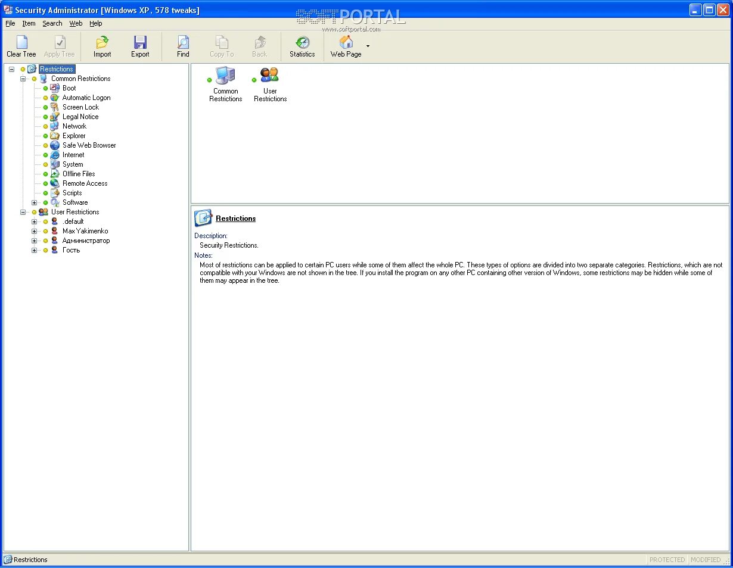Toggle the status dot beside Legal Notice

coord(45,117)
